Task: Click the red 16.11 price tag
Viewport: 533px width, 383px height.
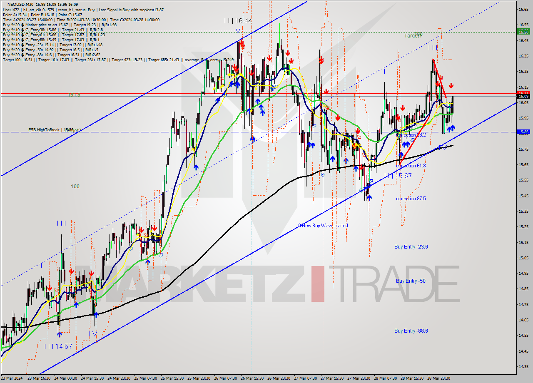Action: click(523, 93)
